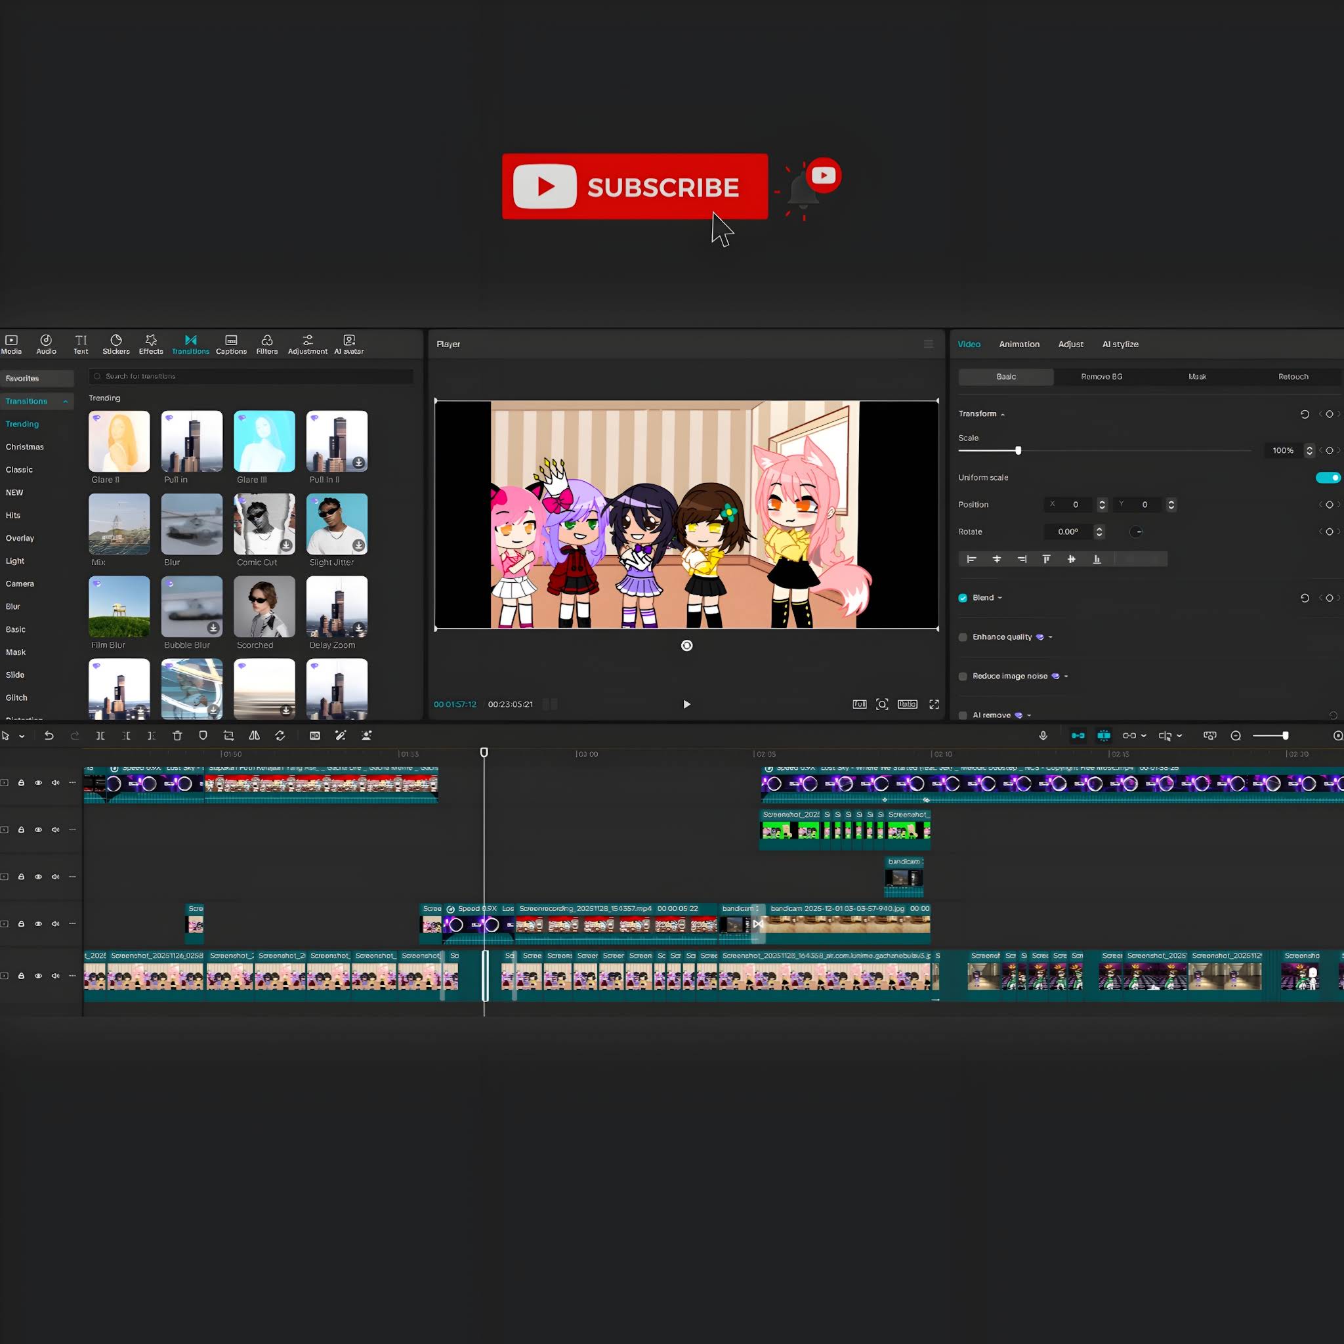Select the Glitch transitions category
Screen dimensions: 1344x1344
16,698
